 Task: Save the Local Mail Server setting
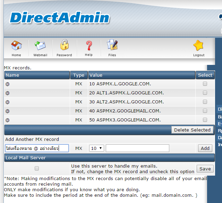point(205,169)
